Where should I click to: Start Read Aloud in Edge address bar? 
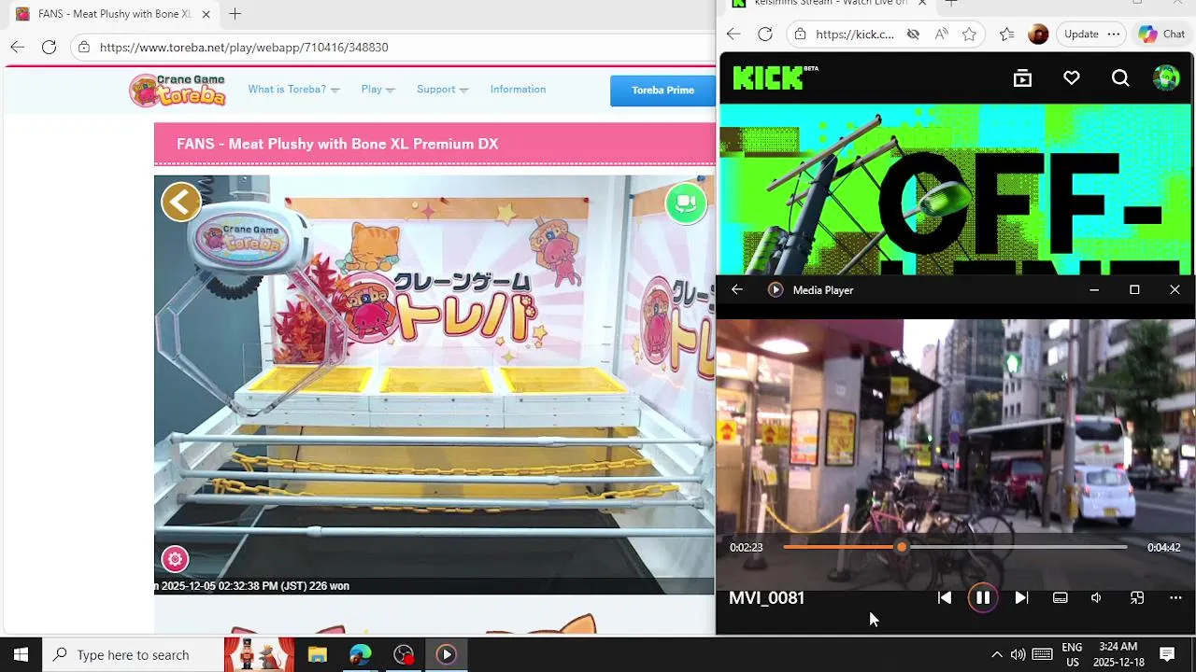(941, 35)
